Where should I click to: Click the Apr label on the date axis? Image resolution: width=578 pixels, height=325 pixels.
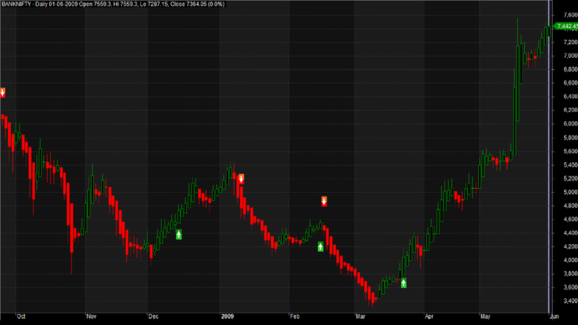click(x=429, y=316)
